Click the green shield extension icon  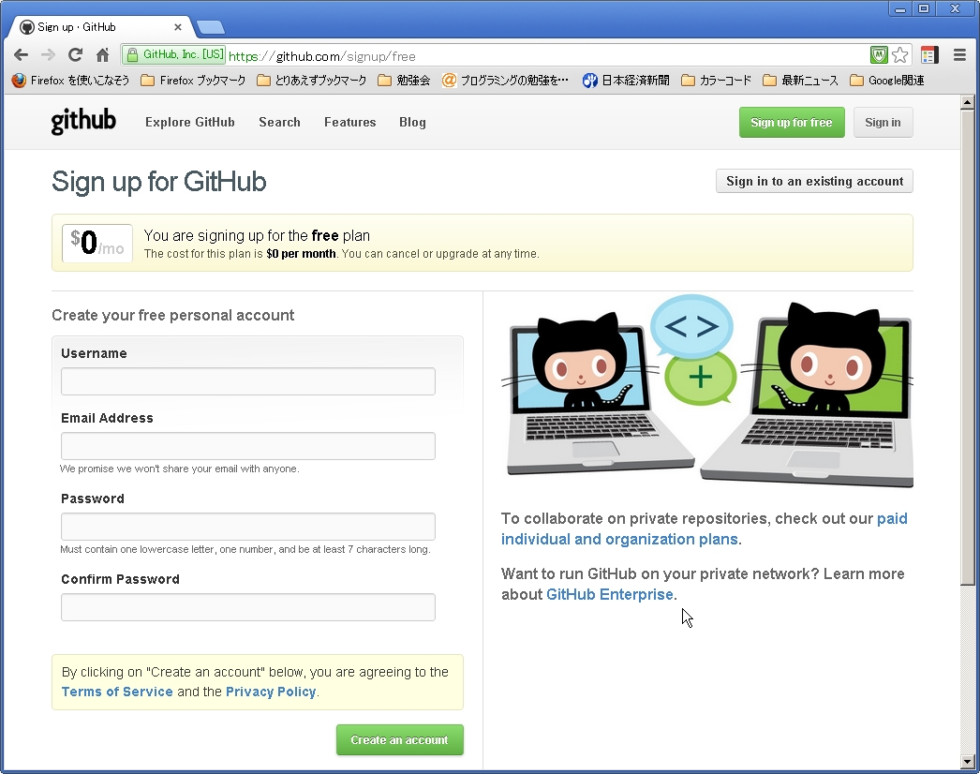point(879,55)
